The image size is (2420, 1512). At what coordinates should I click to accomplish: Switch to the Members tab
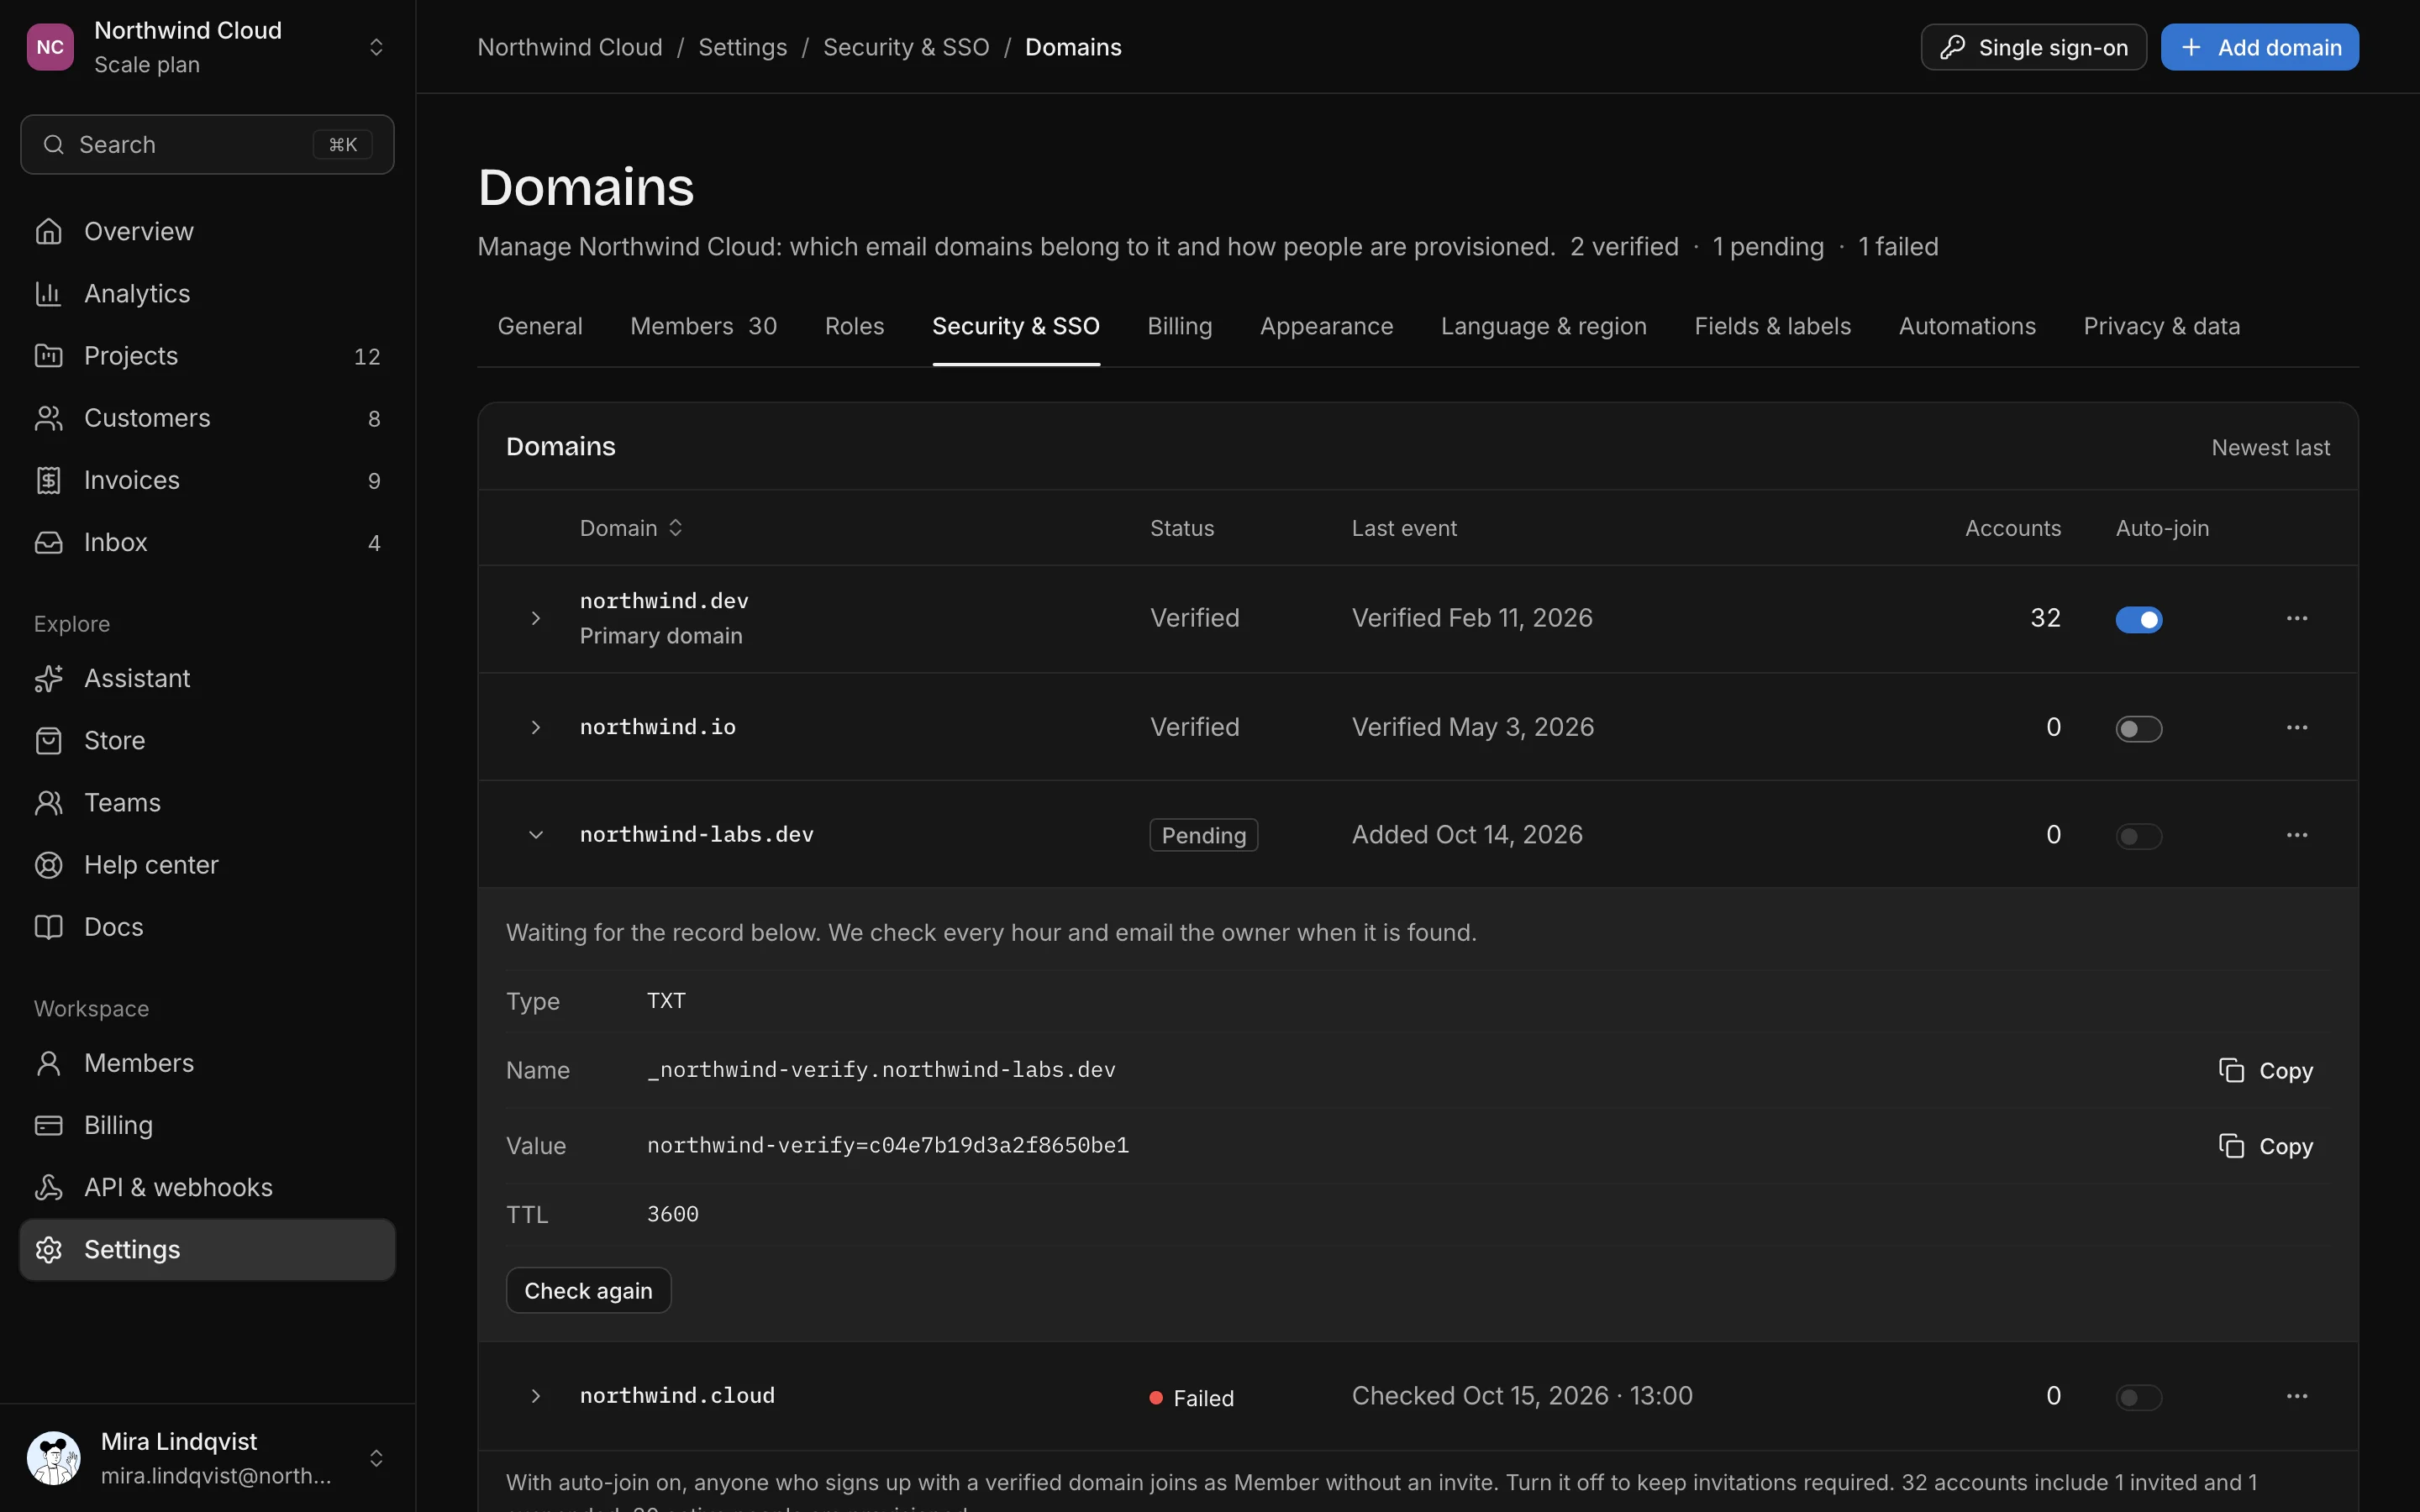click(703, 326)
